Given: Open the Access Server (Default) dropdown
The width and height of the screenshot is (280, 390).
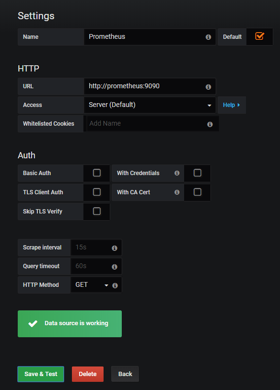Looking at the screenshot, I should coord(150,105).
